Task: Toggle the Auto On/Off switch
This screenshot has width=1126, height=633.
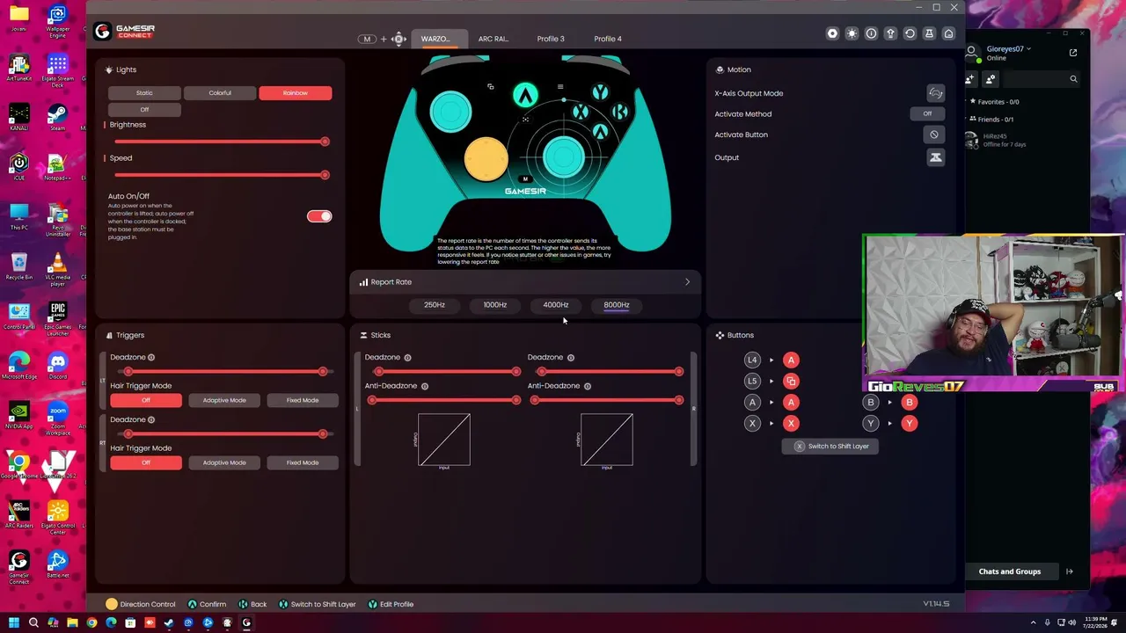Action: click(319, 216)
